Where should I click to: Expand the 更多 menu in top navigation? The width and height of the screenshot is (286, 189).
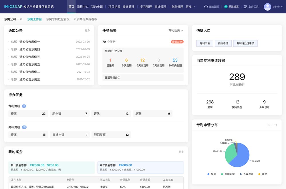(x=190, y=7)
